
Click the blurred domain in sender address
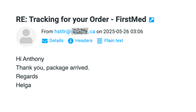pyautogui.click(x=80, y=31)
